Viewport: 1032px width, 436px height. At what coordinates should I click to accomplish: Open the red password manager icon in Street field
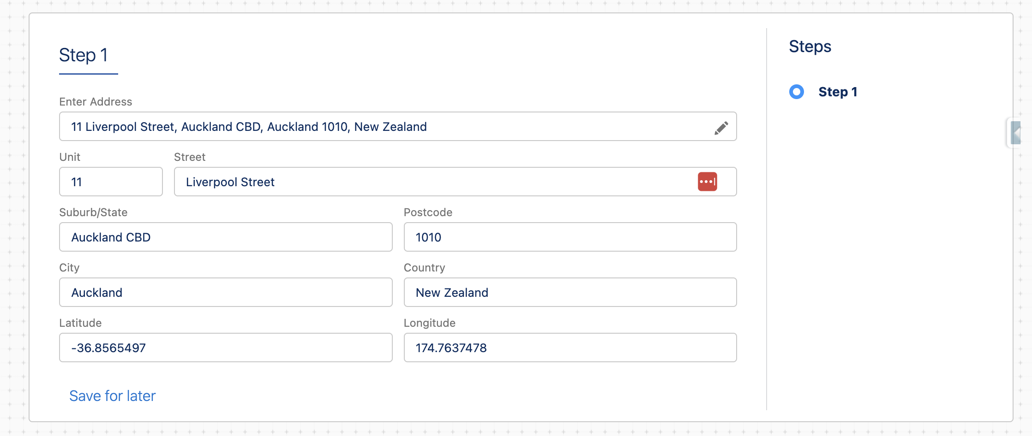[x=707, y=182]
